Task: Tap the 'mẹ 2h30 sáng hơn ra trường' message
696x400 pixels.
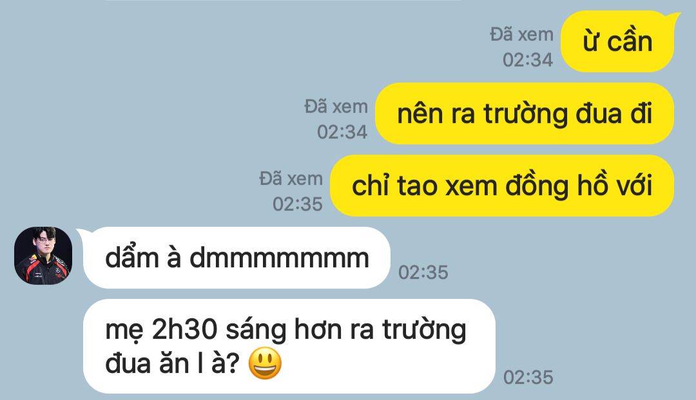Action: [x=289, y=346]
